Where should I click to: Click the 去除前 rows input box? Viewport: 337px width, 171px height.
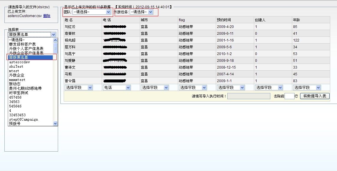(289, 96)
